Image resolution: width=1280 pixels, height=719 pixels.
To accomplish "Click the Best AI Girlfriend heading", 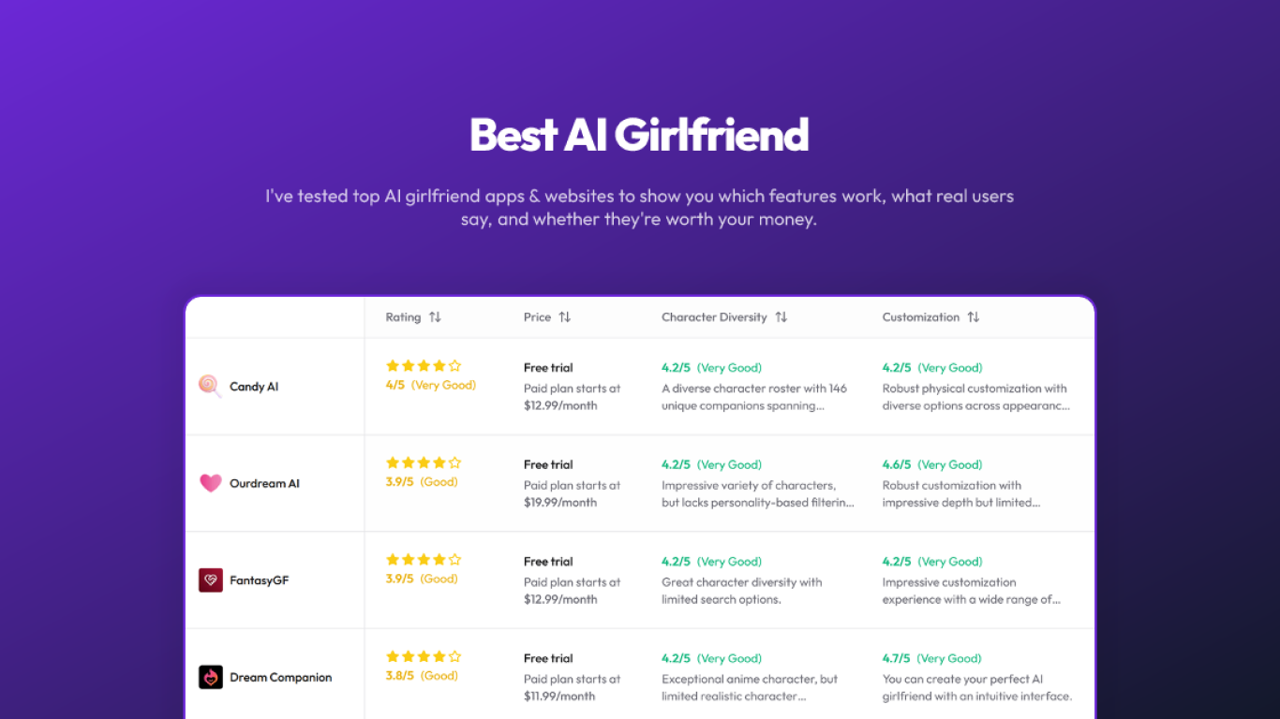I will (639, 135).
